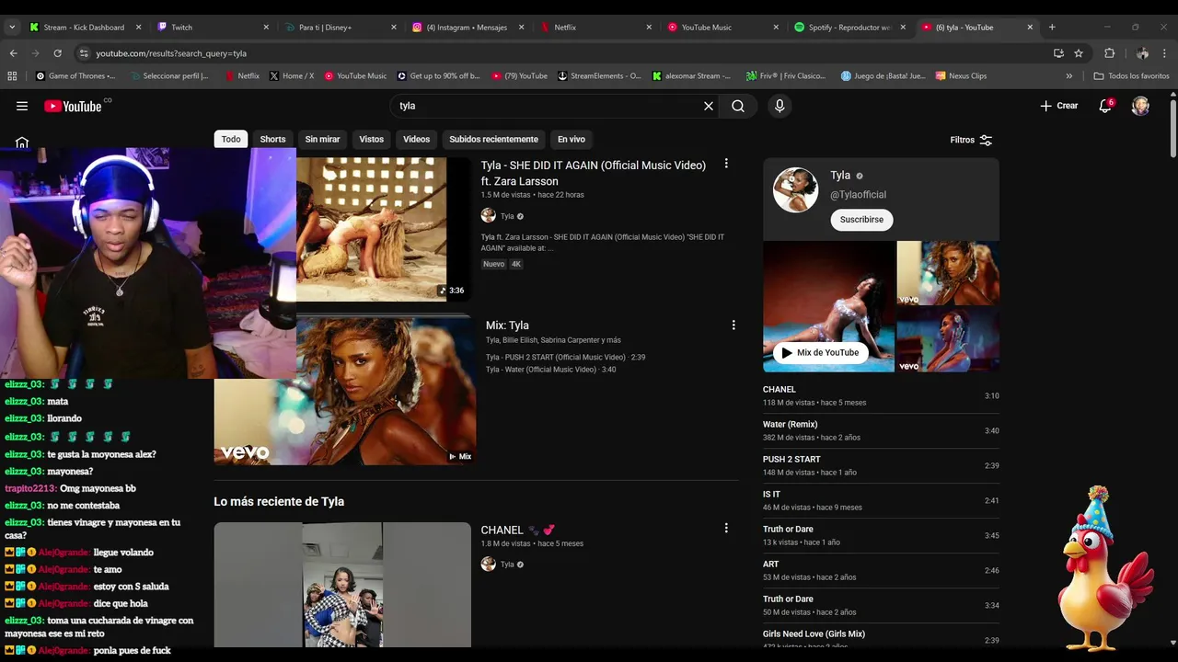Select the En vivo filter chip

click(572, 139)
